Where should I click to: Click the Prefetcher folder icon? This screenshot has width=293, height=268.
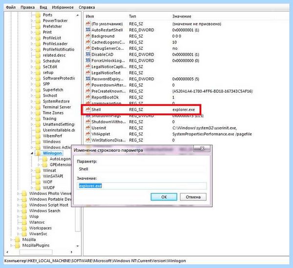[x=38, y=26]
